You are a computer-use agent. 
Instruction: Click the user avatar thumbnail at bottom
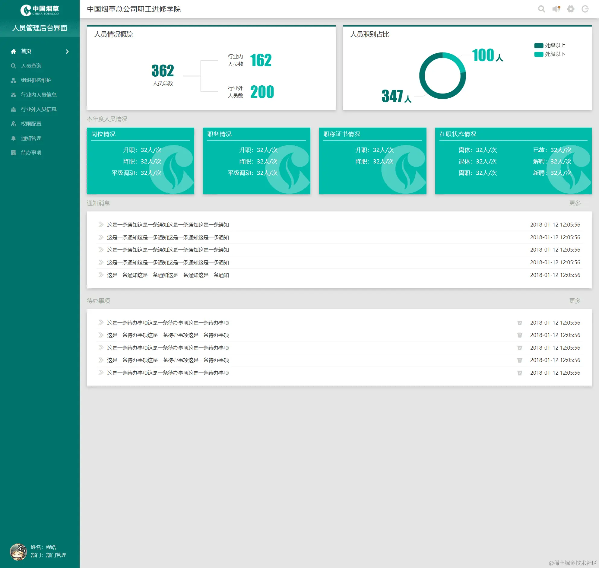point(18,551)
